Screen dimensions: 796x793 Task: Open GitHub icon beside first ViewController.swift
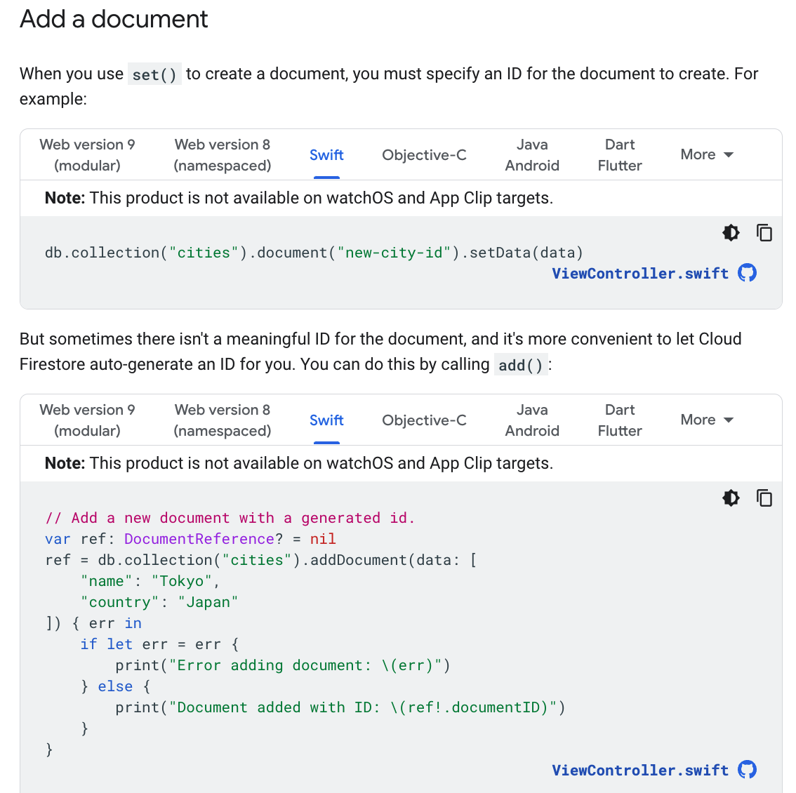748,273
